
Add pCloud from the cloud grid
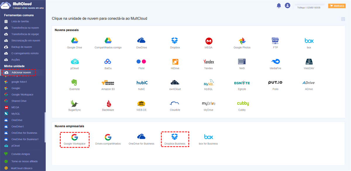75,64
